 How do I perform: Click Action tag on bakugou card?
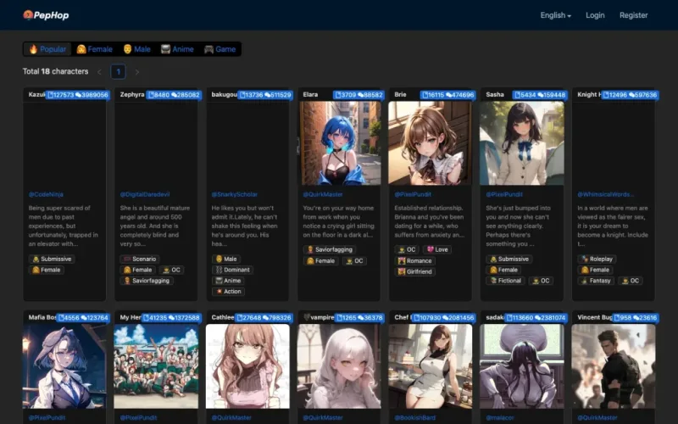228,292
